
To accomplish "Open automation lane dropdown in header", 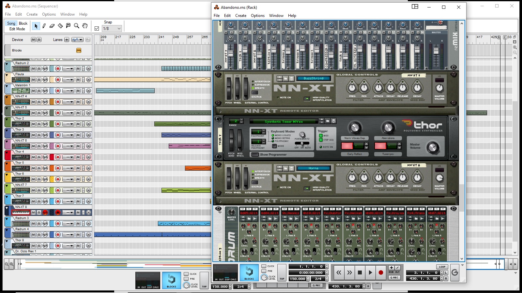I will [x=77, y=40].
